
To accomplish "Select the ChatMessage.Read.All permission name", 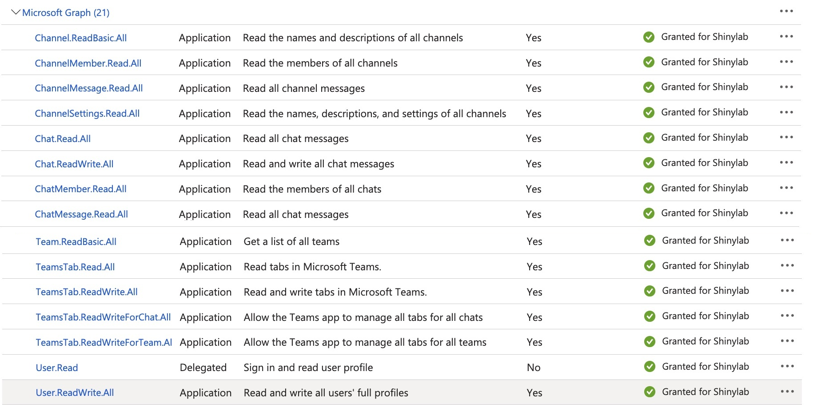I will coord(81,214).
